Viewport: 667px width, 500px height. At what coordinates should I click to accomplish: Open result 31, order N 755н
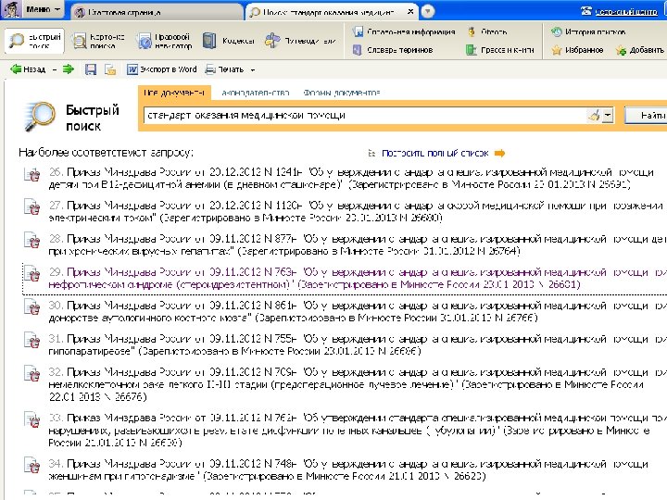pos(358,344)
